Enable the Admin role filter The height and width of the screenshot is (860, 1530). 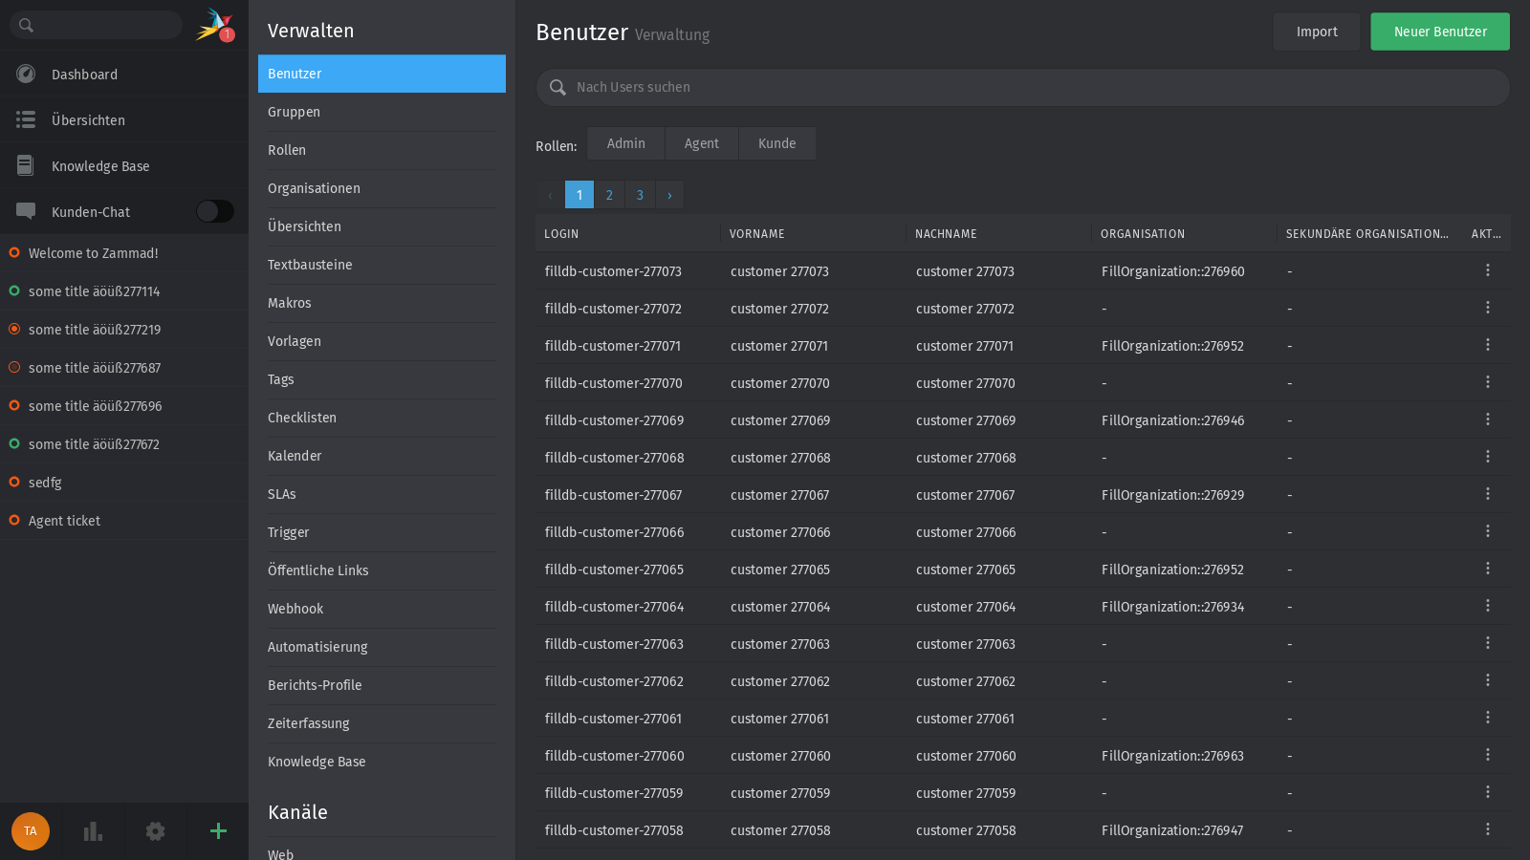625,143
